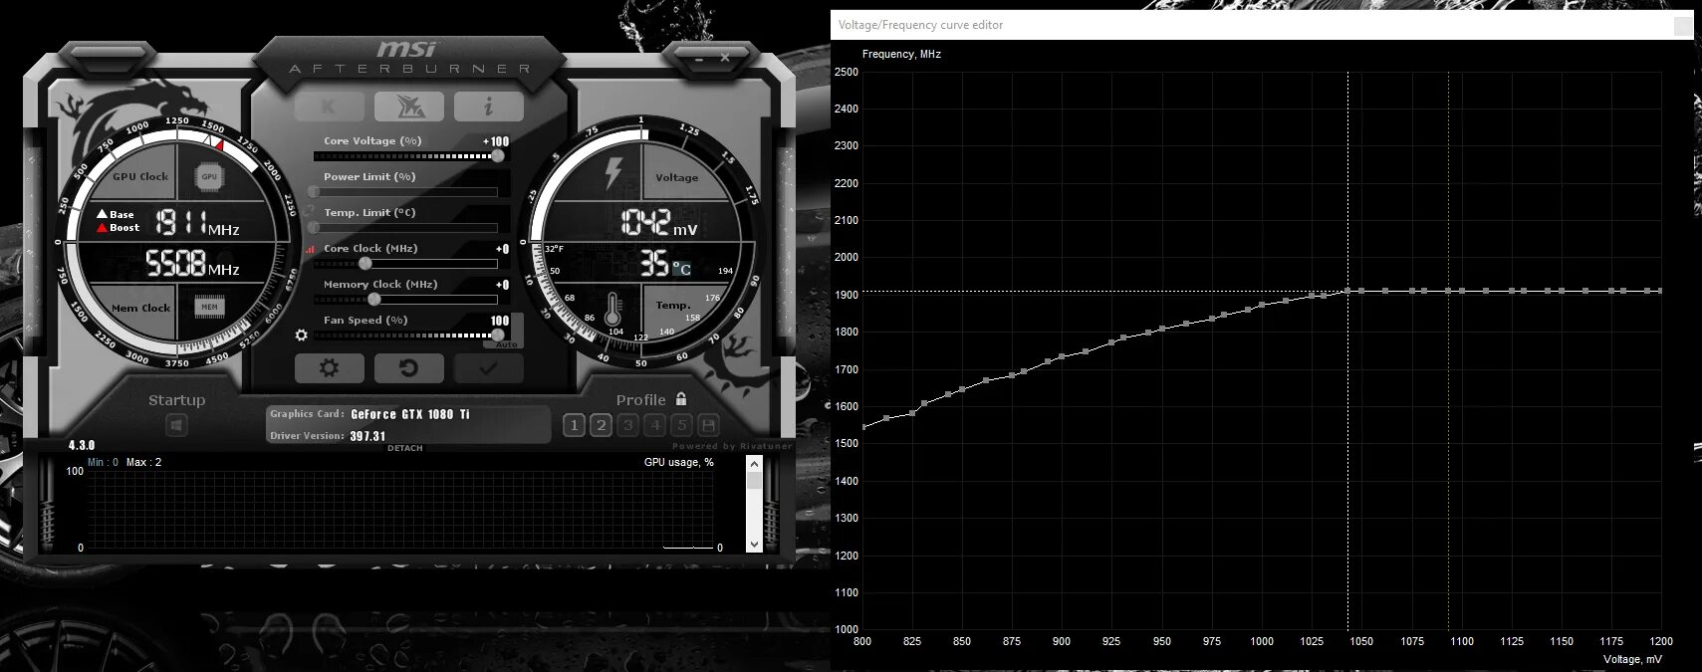
Task: Click the hardware monitor scrollbar up arrow
Action: click(754, 464)
